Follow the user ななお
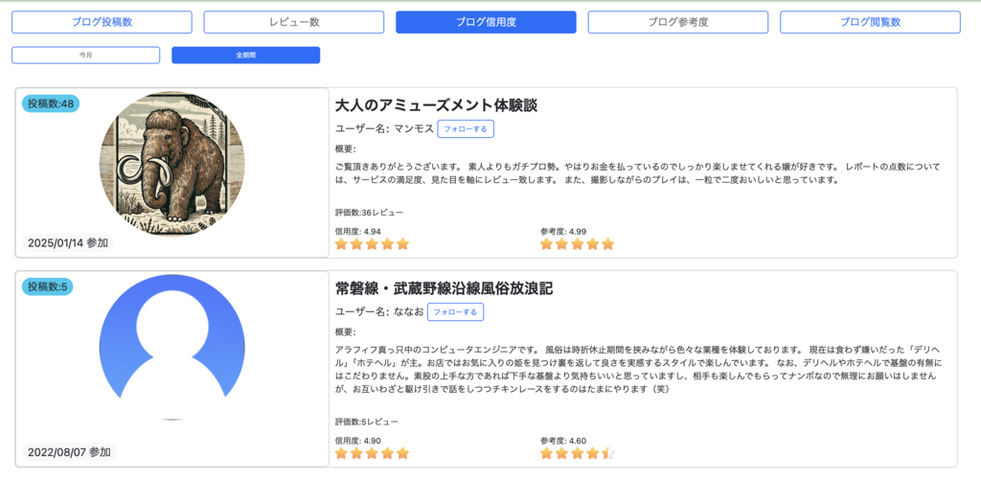The image size is (981, 479). (455, 311)
